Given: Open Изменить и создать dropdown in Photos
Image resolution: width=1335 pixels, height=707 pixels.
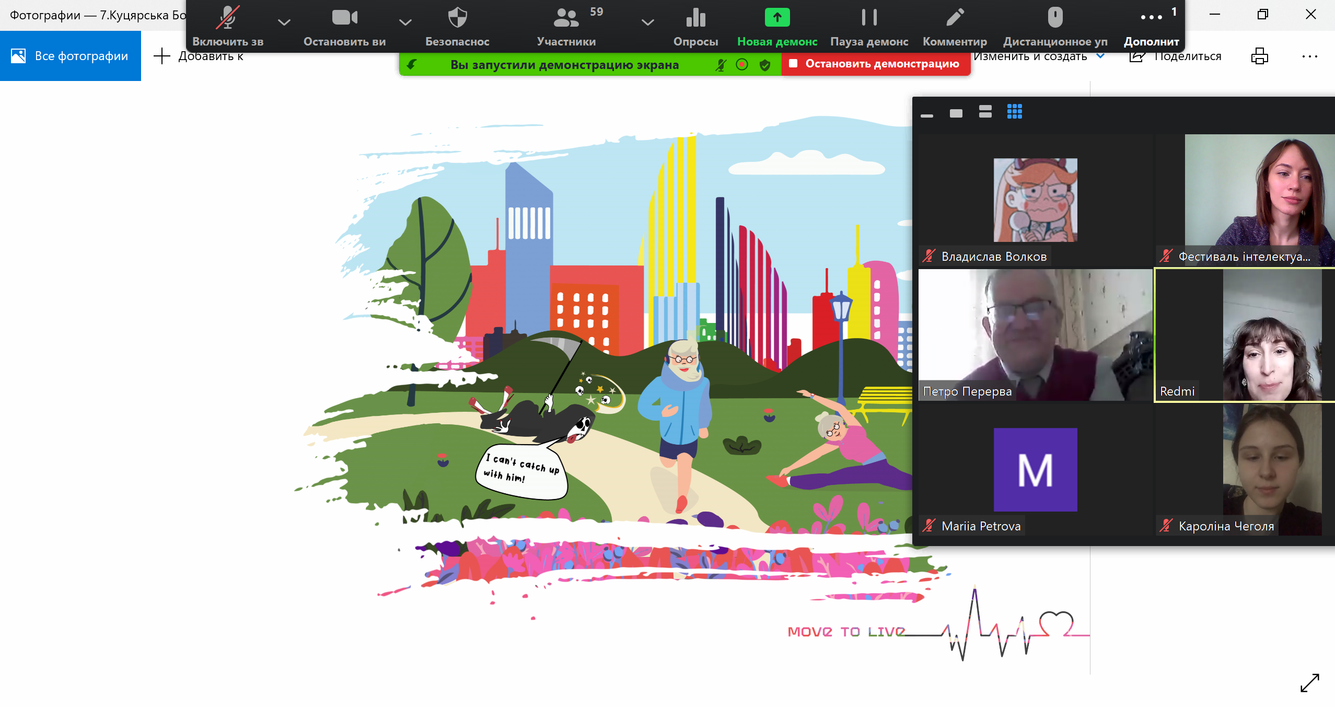Looking at the screenshot, I should pyautogui.click(x=1039, y=56).
